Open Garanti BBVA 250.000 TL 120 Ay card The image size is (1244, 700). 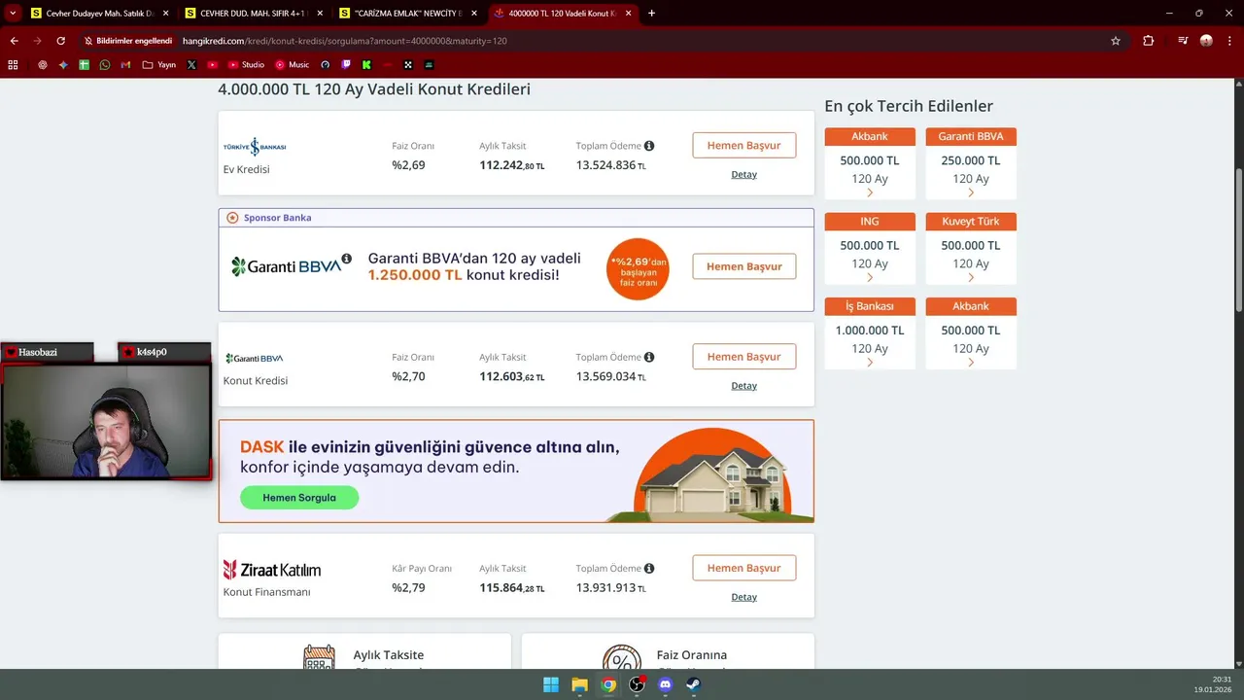(x=971, y=163)
